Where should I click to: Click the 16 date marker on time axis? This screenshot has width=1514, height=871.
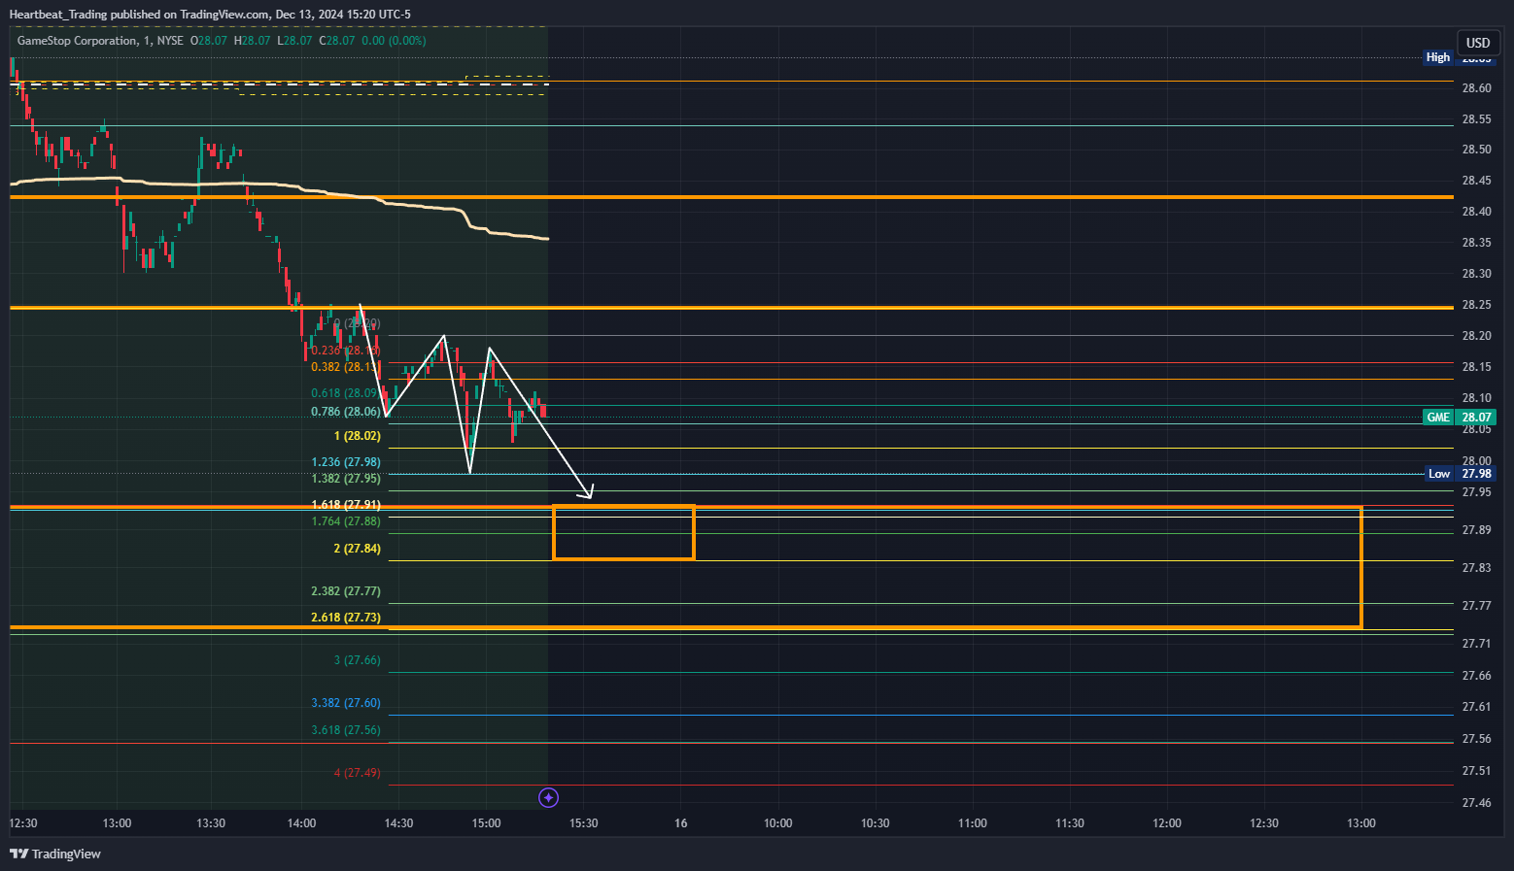pos(681,823)
